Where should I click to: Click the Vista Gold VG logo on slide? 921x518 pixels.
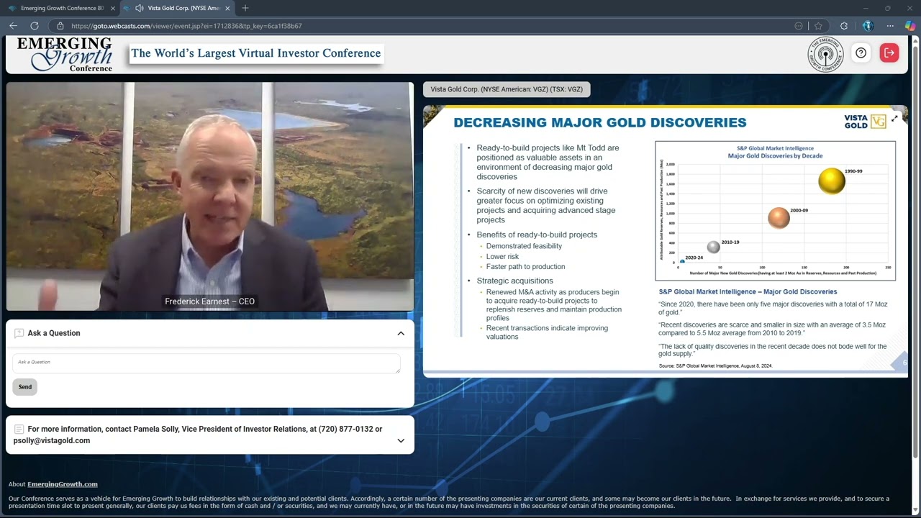coord(866,122)
